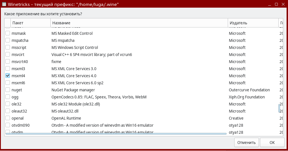Toggle the oleaut32 checkbox
This screenshot has height=151, width=288.
8,111
